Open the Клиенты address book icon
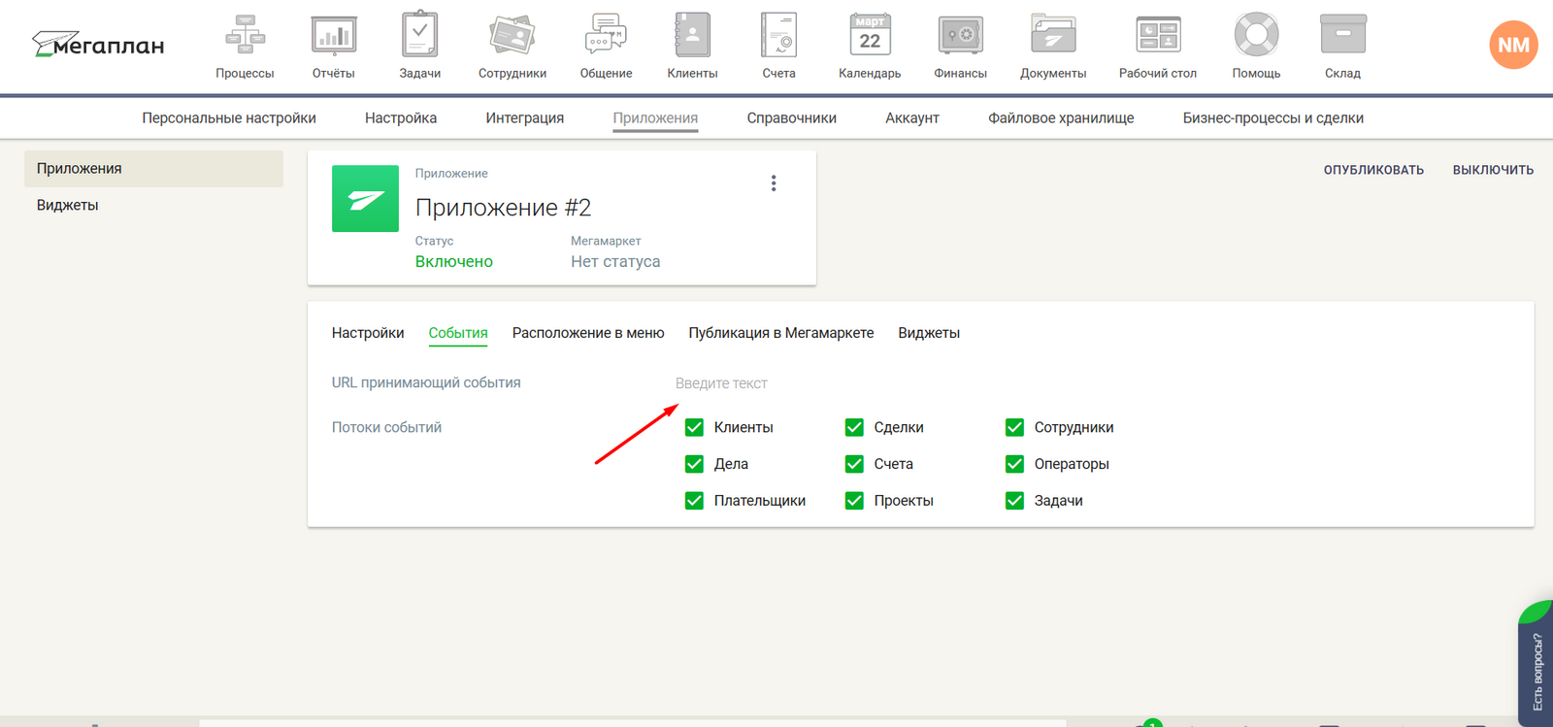 [692, 36]
